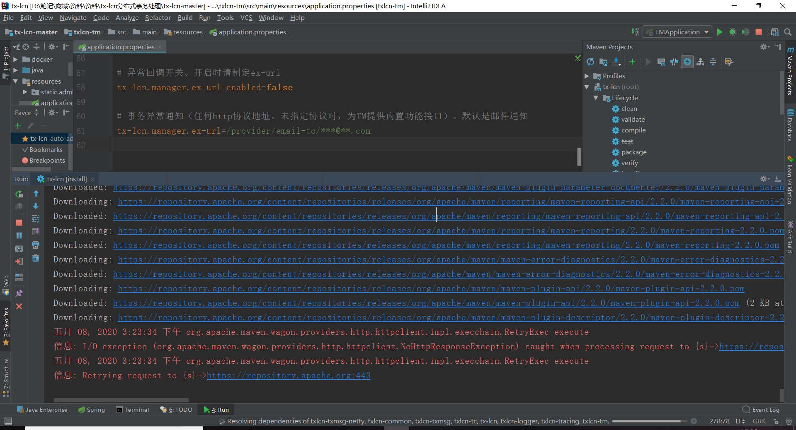
Task: Follow the repository.apache.org:443 retry link
Action: point(289,376)
